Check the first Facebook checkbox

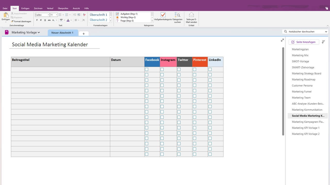click(x=146, y=69)
